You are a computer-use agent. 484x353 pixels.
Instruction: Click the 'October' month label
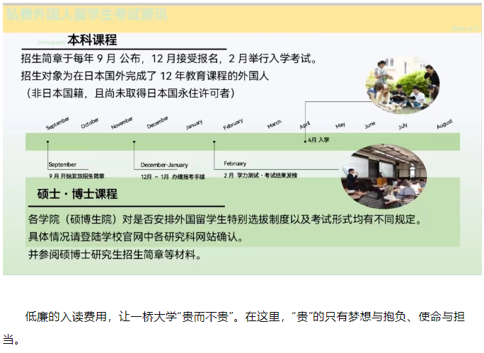click(90, 123)
